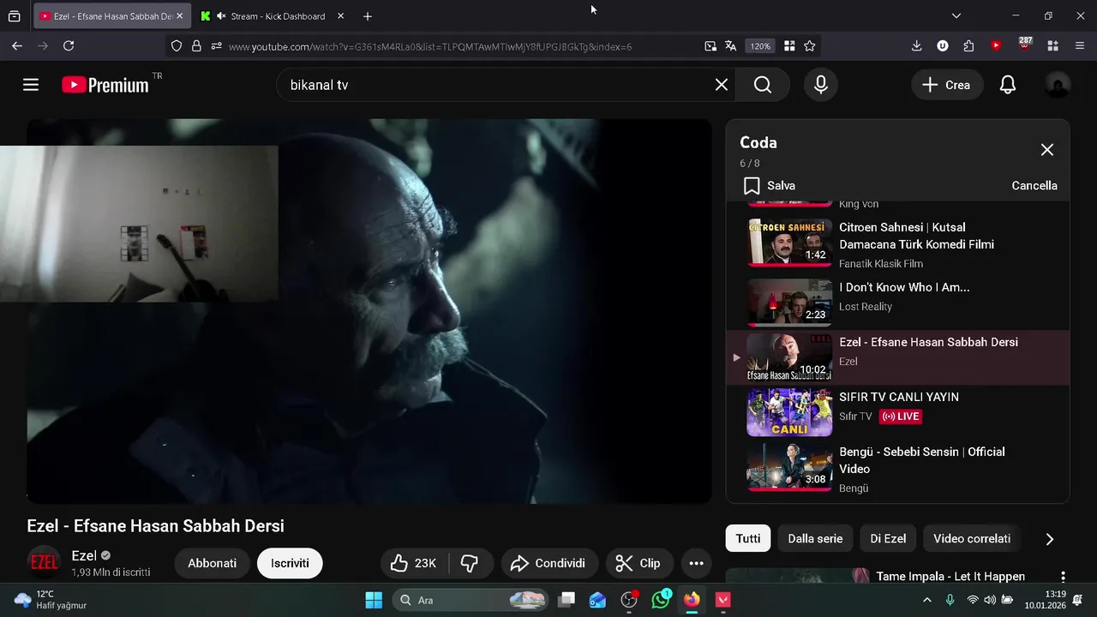Open OBS Studio from taskbar

(629, 600)
